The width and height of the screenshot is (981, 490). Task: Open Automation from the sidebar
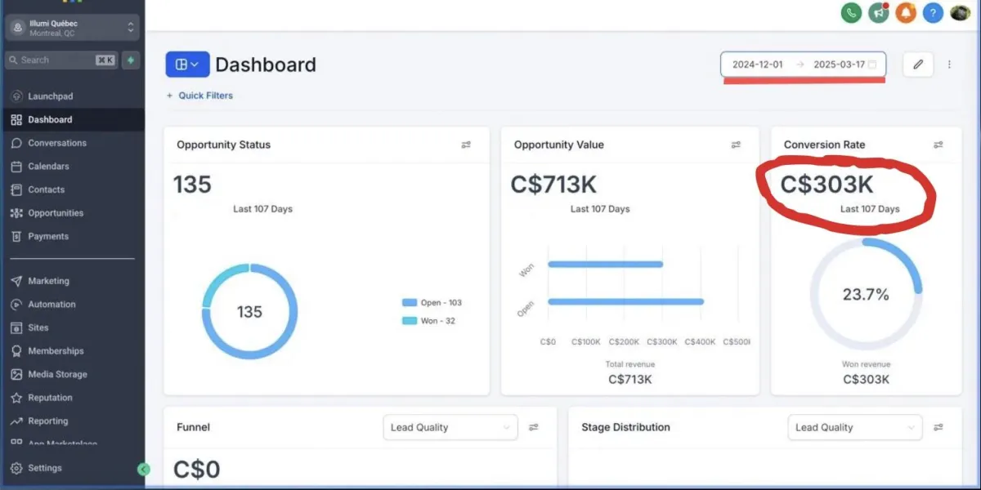pyautogui.click(x=52, y=305)
